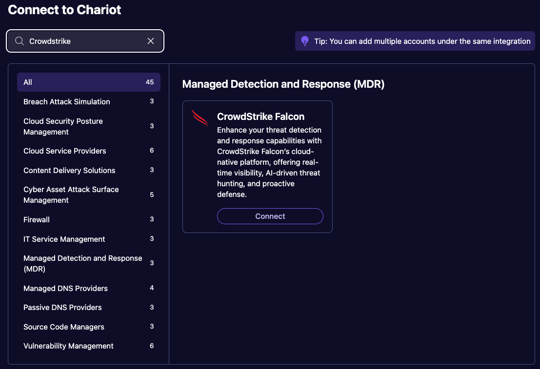This screenshot has width=540, height=369.
Task: Click the 45 count badge on All
Action: (149, 82)
